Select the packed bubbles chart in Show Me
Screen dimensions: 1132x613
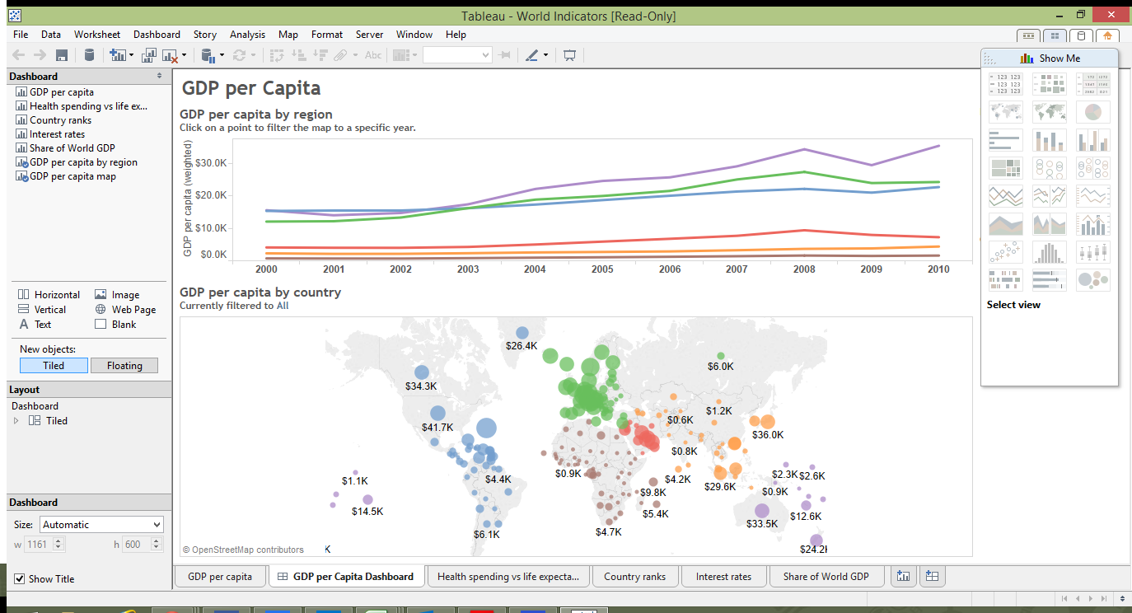coord(1093,280)
